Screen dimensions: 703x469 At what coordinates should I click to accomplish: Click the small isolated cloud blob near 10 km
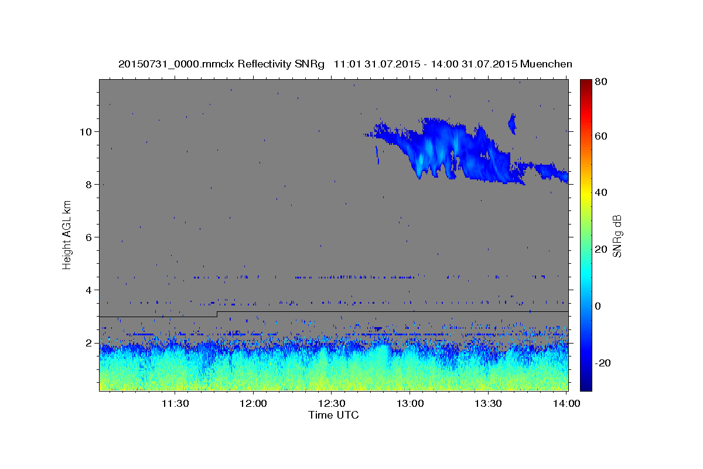tap(512, 123)
